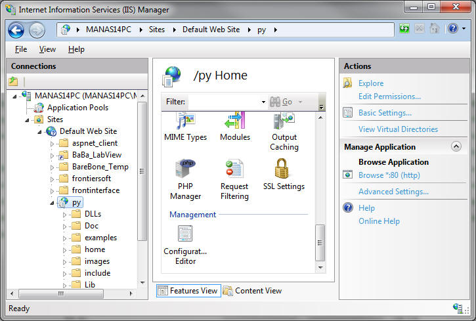
Task: Click the Browse *:80 (http) link
Action: coord(389,175)
